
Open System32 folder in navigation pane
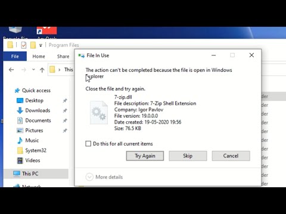pyautogui.click(x=36, y=150)
